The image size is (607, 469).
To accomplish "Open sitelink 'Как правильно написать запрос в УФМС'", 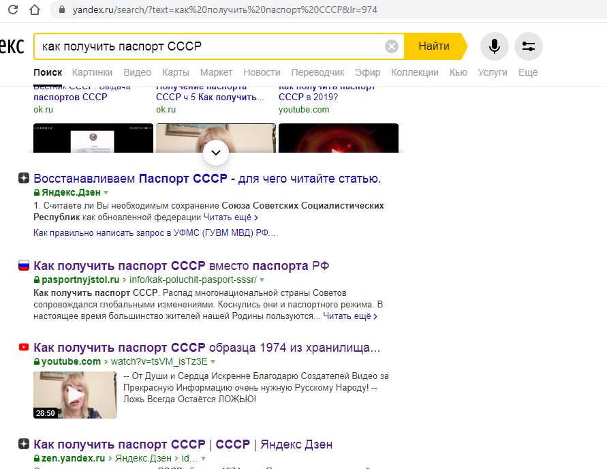I will click(x=154, y=232).
